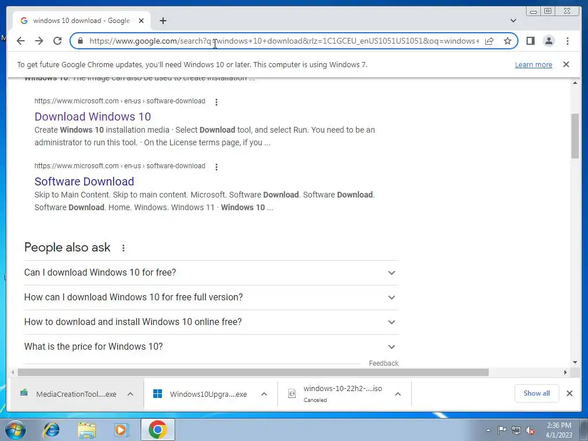Expand How can I download free full version

coord(211,297)
